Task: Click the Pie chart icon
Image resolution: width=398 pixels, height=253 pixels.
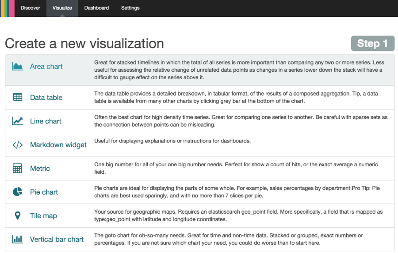Action: pos(17,192)
